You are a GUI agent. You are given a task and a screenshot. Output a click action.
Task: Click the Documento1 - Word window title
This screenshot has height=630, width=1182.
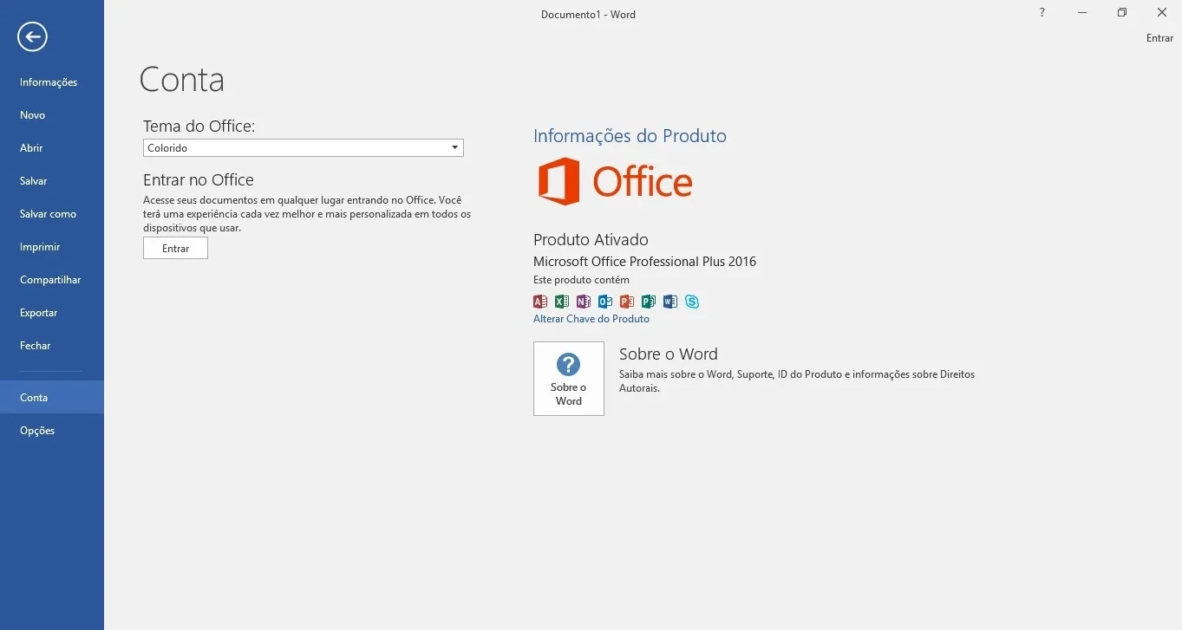pos(588,14)
